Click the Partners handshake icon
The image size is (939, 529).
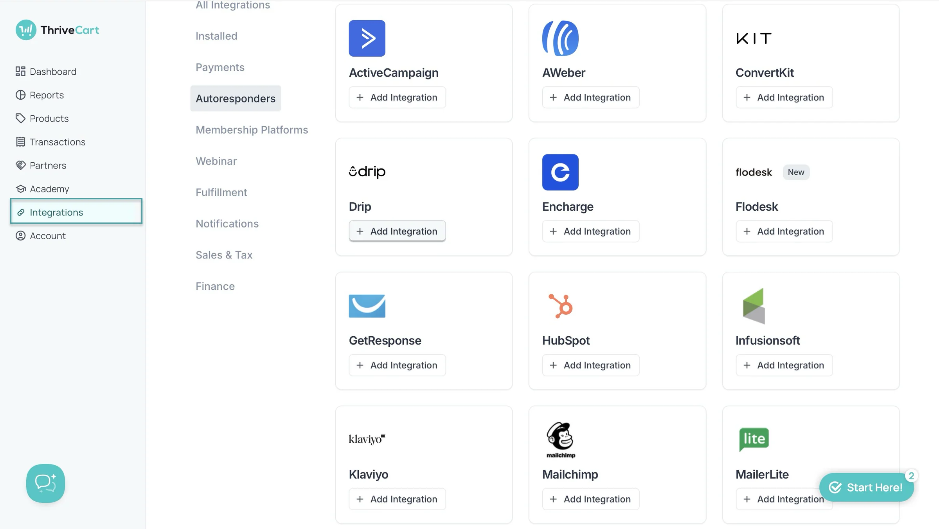[x=20, y=165]
